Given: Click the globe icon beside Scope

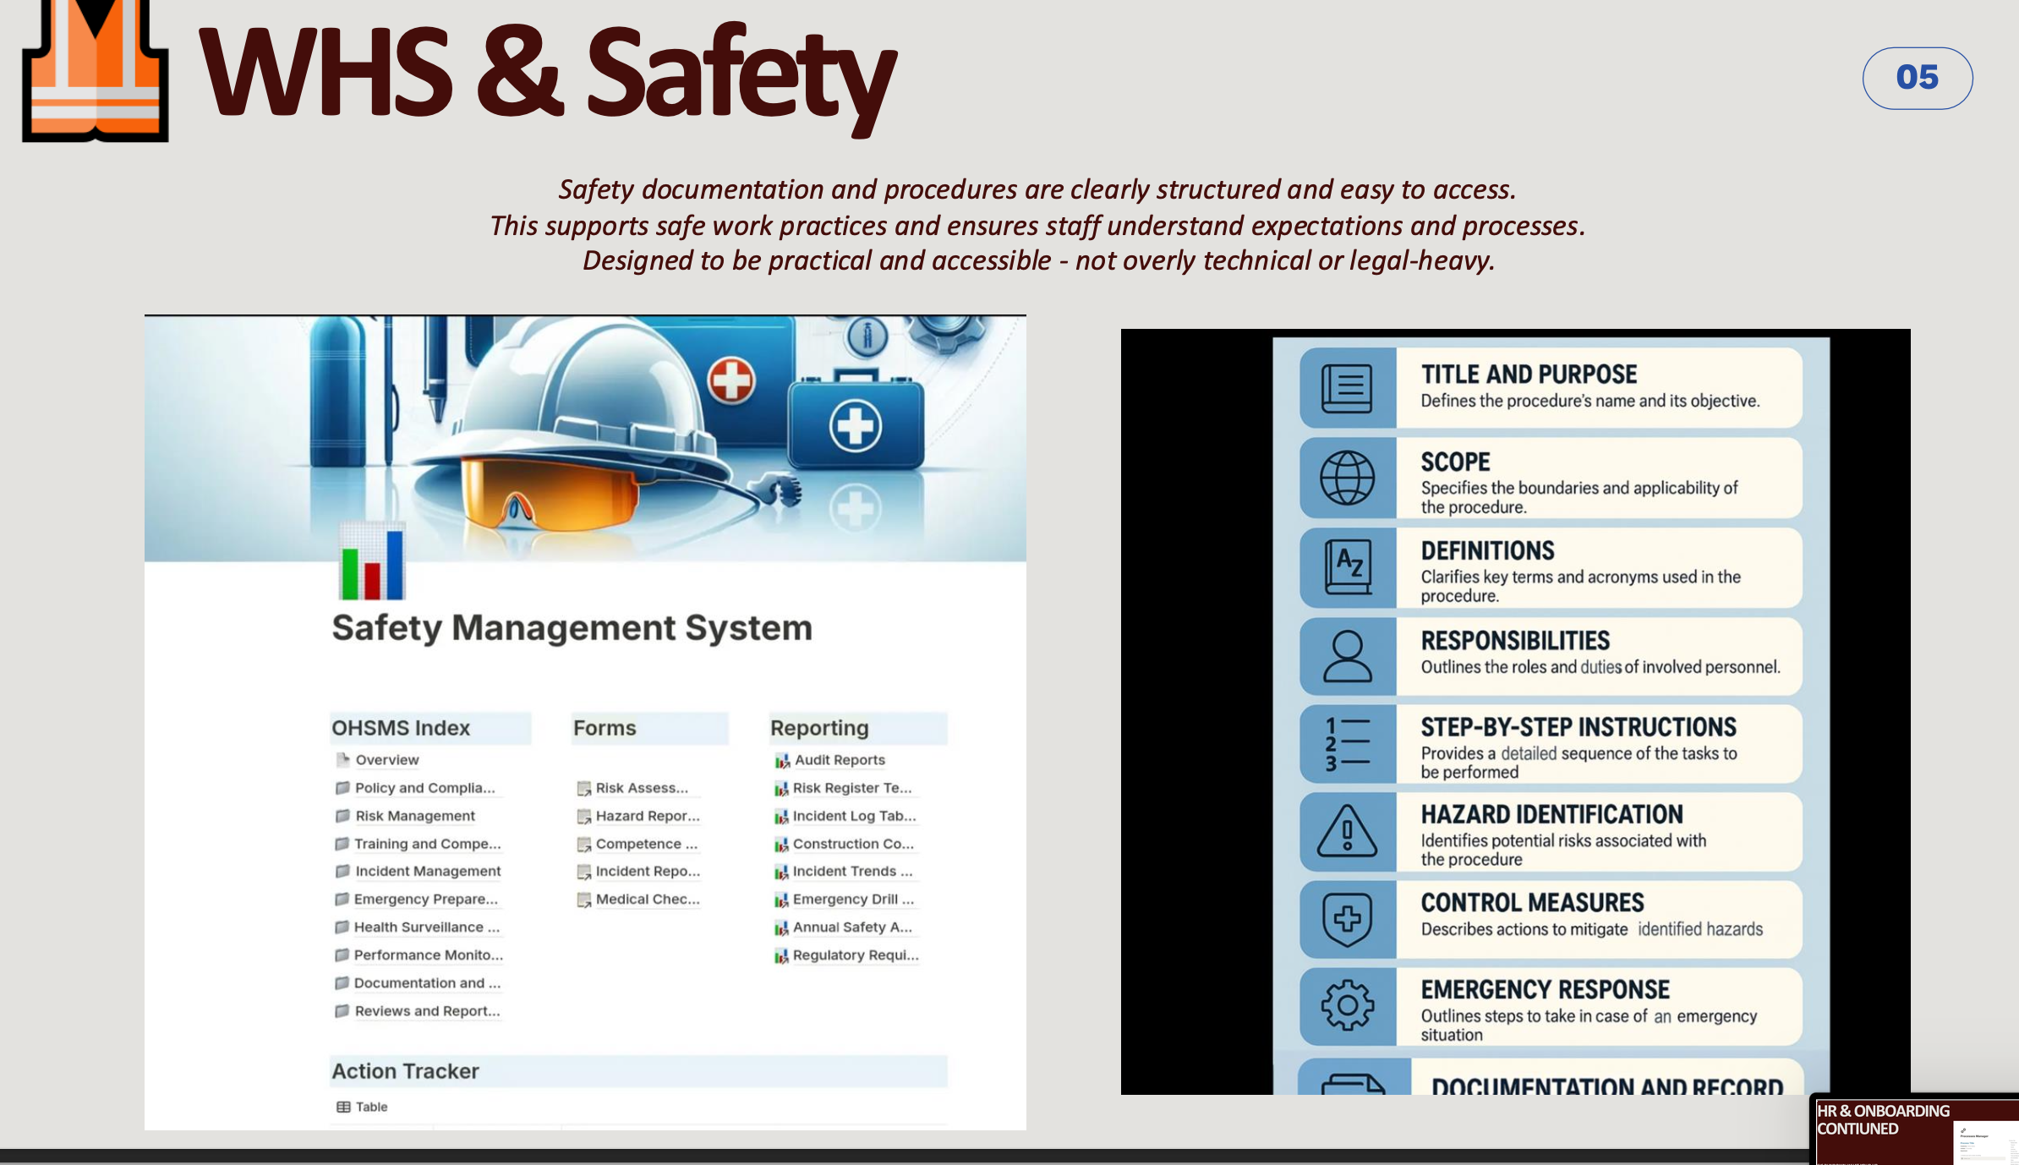Looking at the screenshot, I should 1347,478.
